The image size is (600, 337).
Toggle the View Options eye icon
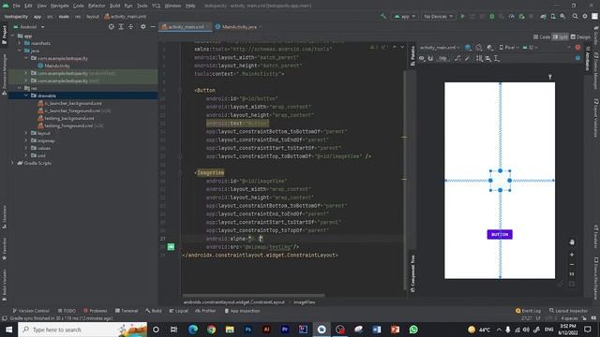pos(421,58)
